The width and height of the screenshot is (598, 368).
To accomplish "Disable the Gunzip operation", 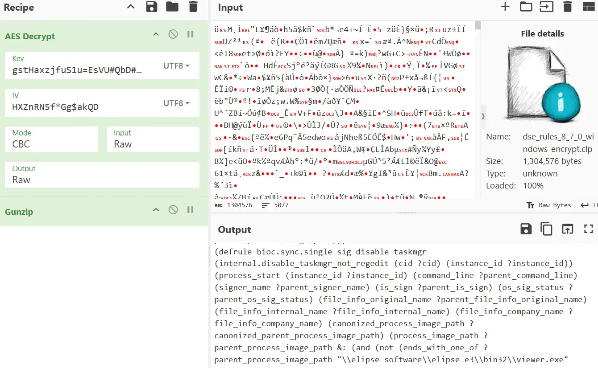I will (173, 209).
